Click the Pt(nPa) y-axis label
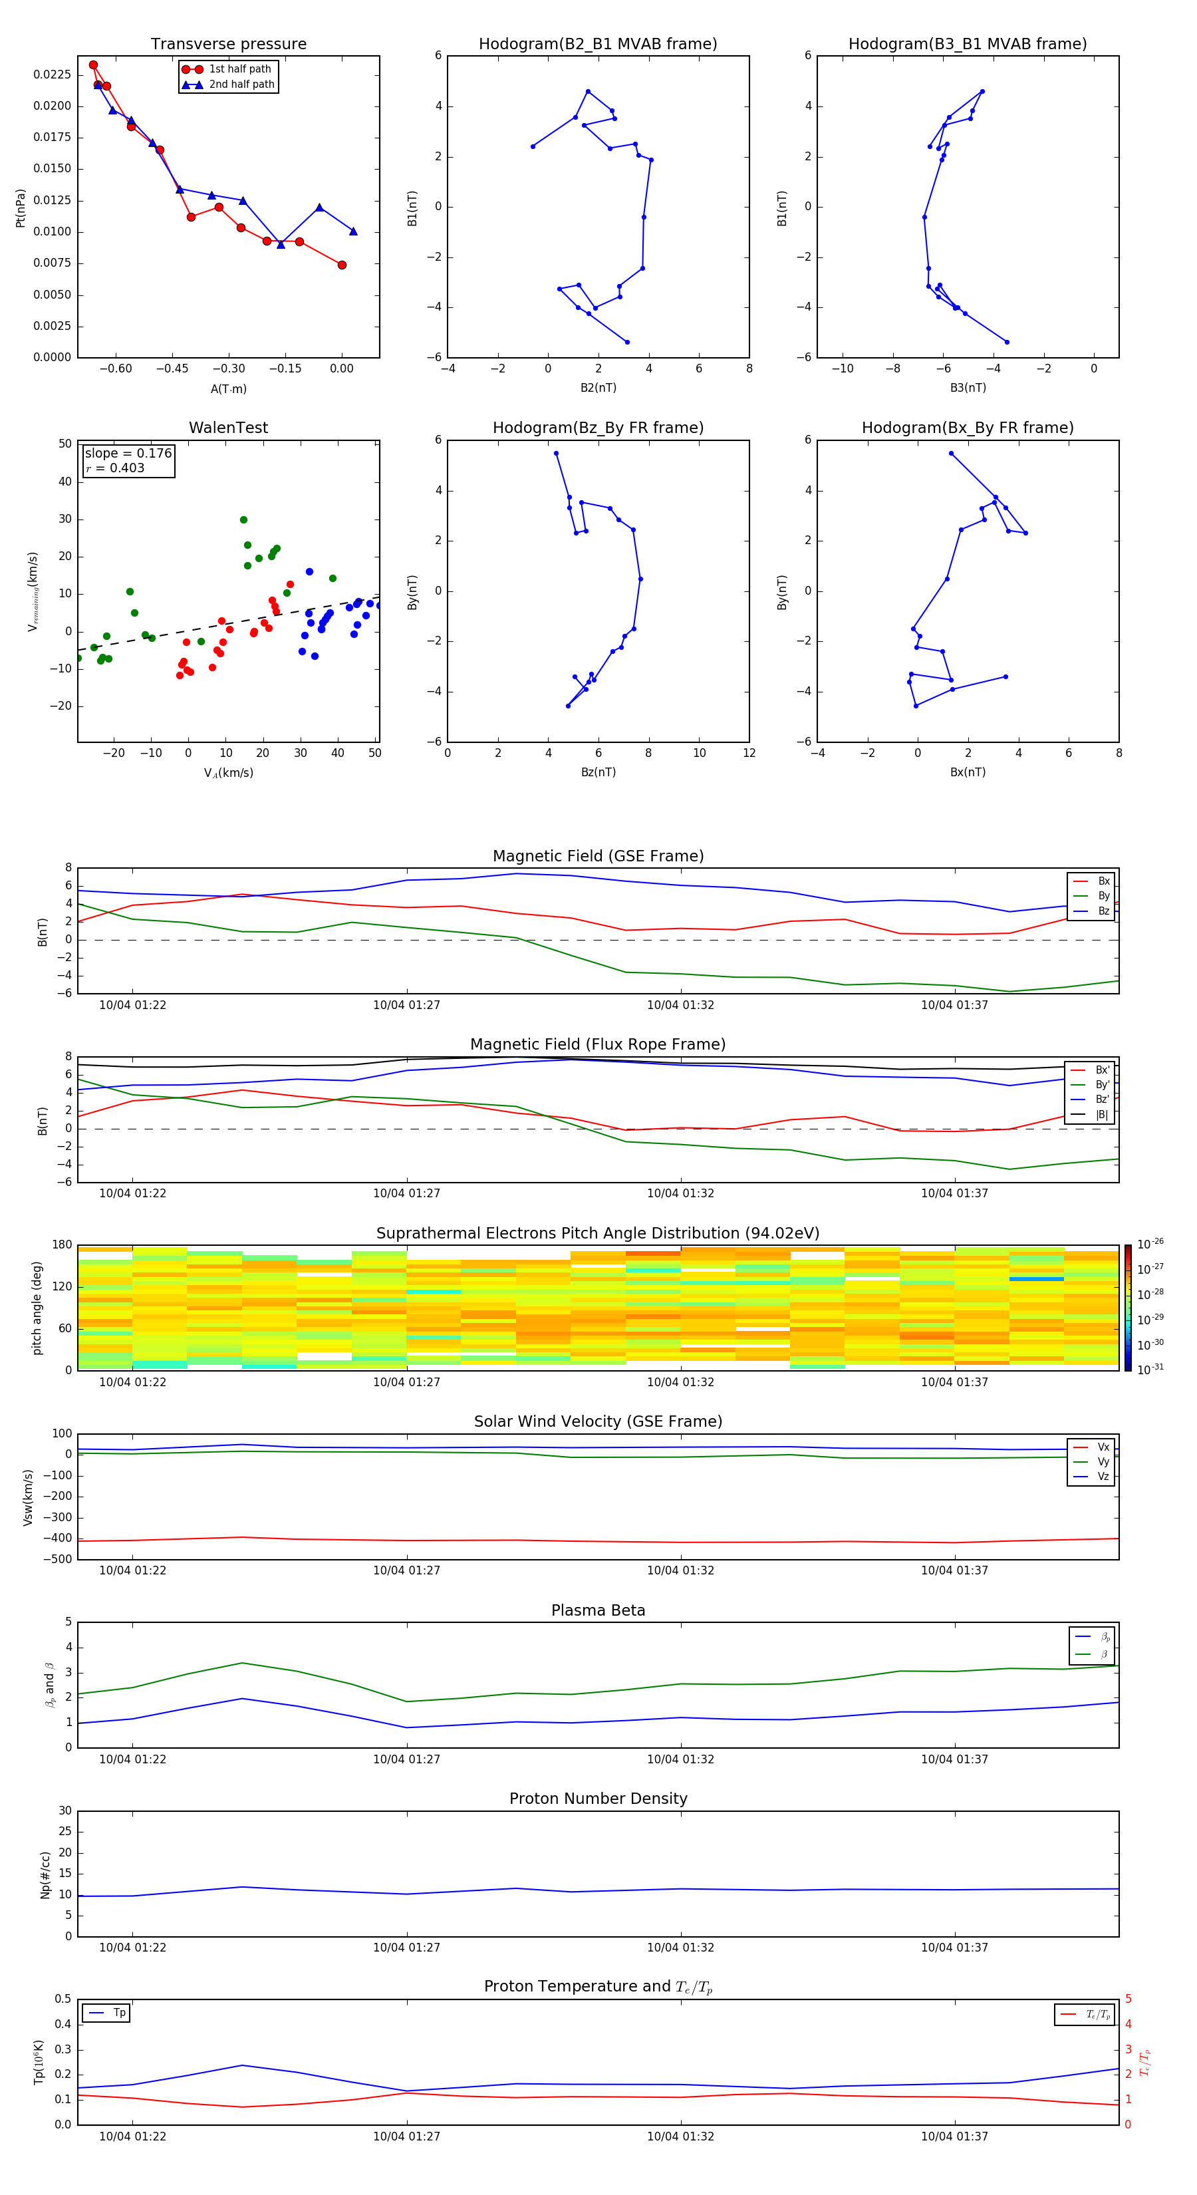Image resolution: width=1197 pixels, height=2195 pixels. [21, 208]
